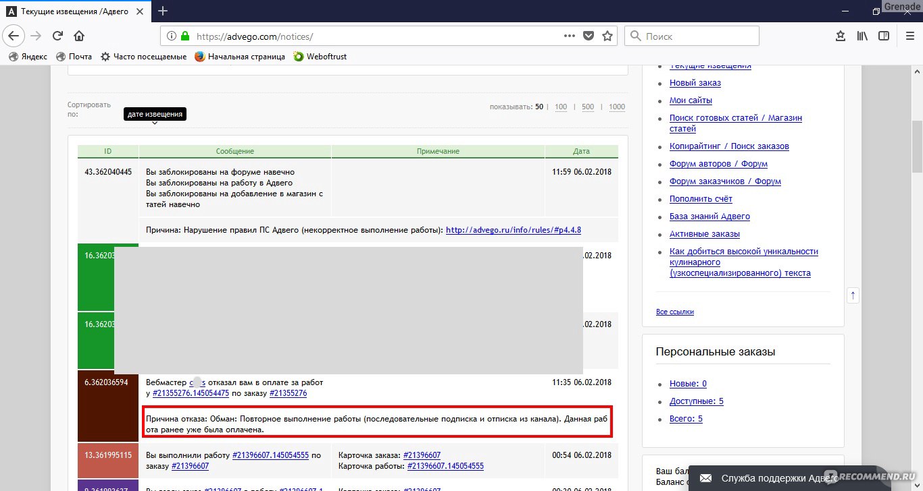Click envelope icon in Служба поддержки widget

point(705,478)
